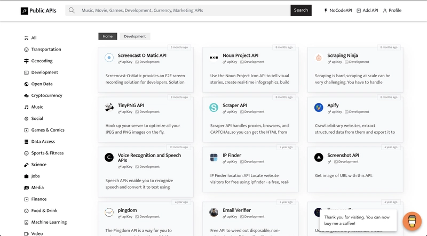Open the Screencast O Matic API title
The image size is (427, 236).
click(142, 55)
